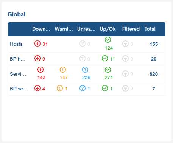Click grey filter icon in BP se… row
Screen dimensions: 173x143
(125, 88)
